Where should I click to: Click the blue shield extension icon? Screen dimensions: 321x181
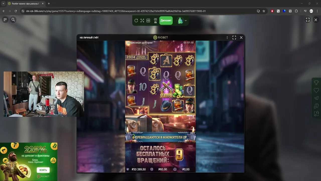[x=284, y=11]
